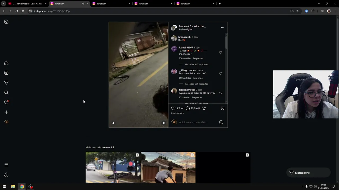Toggle video sound with speaker icon

pos(163,123)
